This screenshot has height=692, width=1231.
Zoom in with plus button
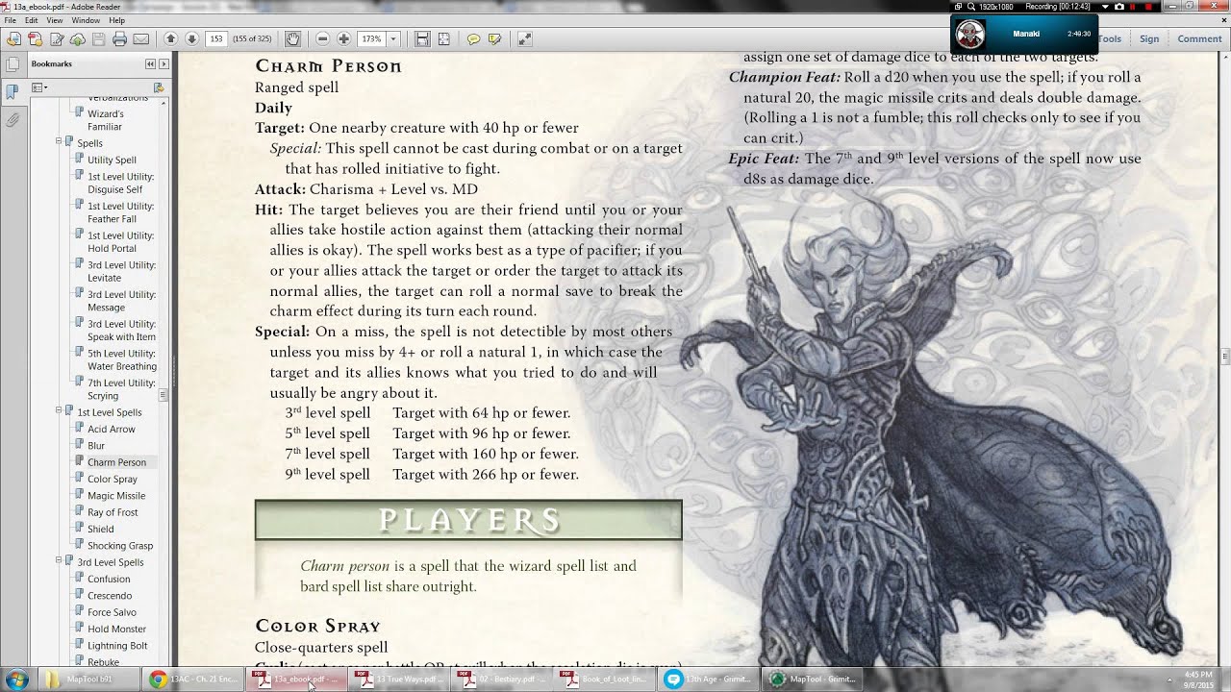(343, 39)
